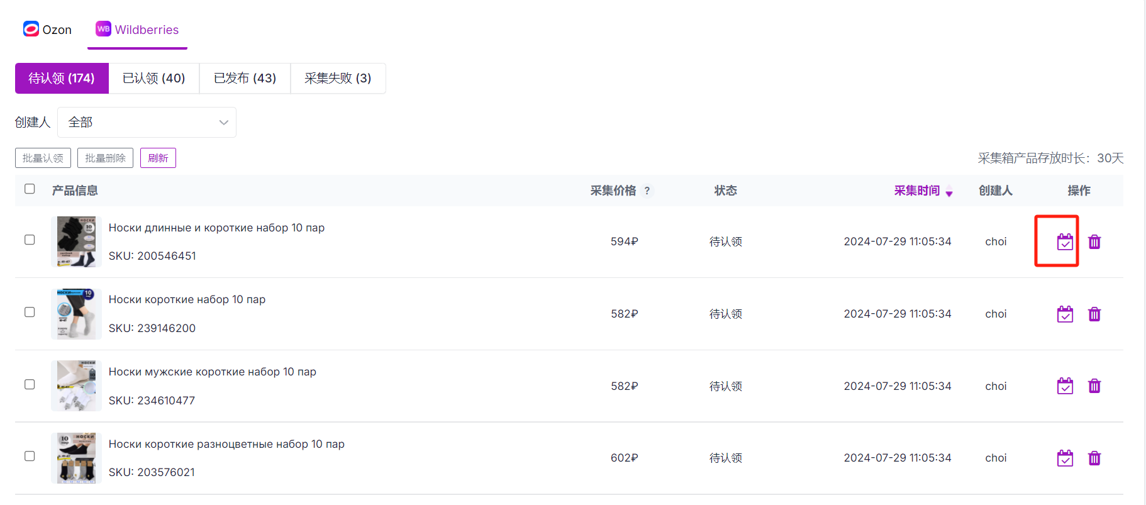
Task: Check the box for SKU 234610477 row
Action: coord(30,384)
